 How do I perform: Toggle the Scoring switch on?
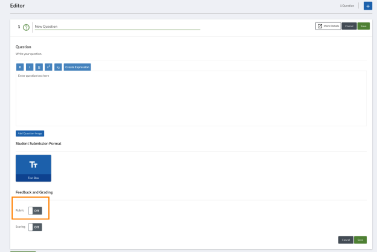[35, 227]
